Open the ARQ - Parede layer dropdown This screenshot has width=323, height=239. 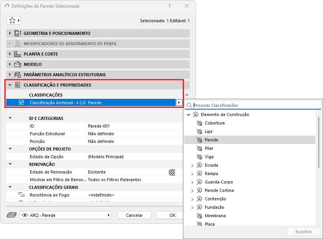coord(65,215)
